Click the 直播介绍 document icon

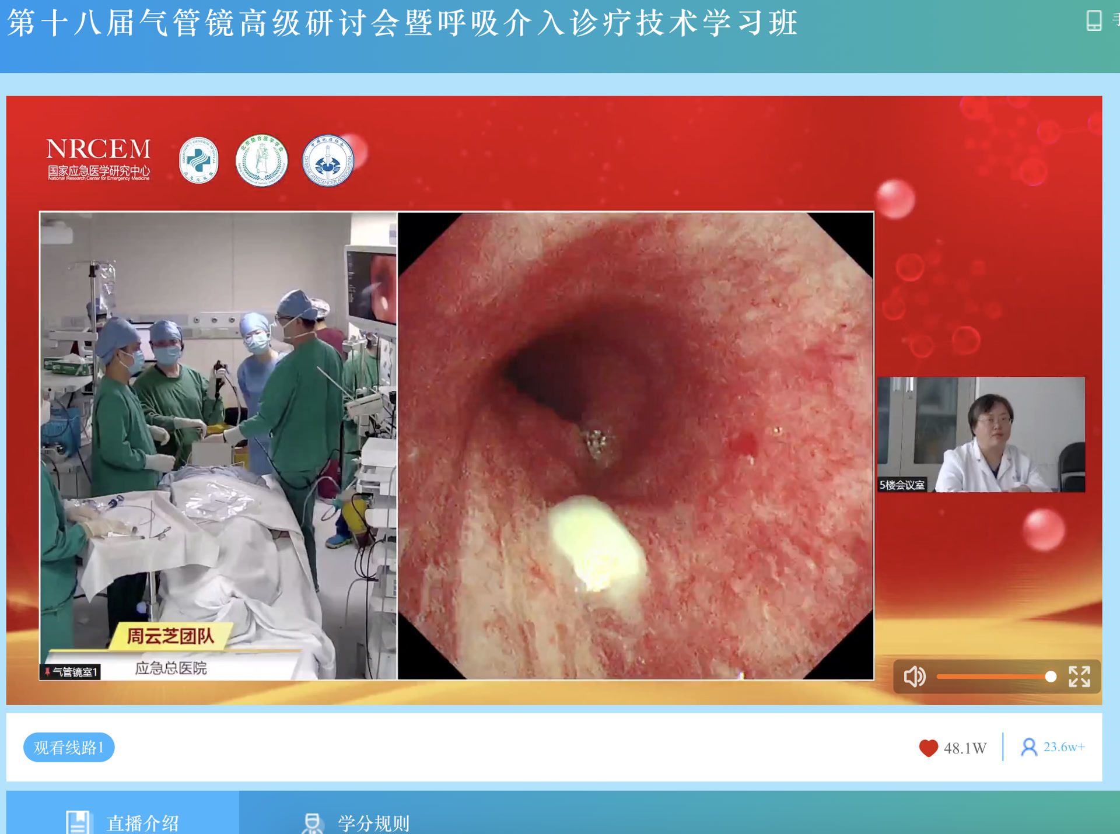[x=78, y=822]
